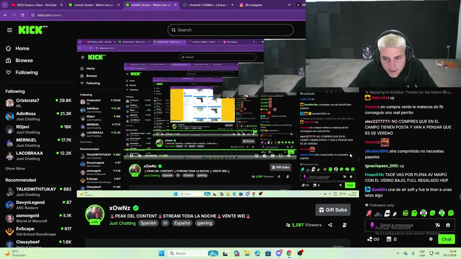Open chat settings gear icon
The width and height of the screenshot is (461, 259).
point(431,239)
